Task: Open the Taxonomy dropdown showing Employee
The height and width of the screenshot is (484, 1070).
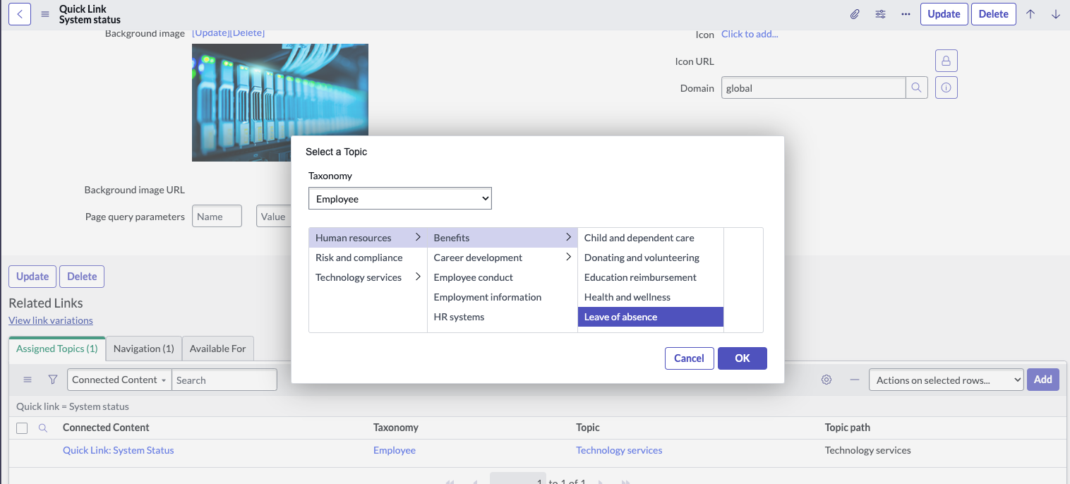Action: pyautogui.click(x=400, y=199)
